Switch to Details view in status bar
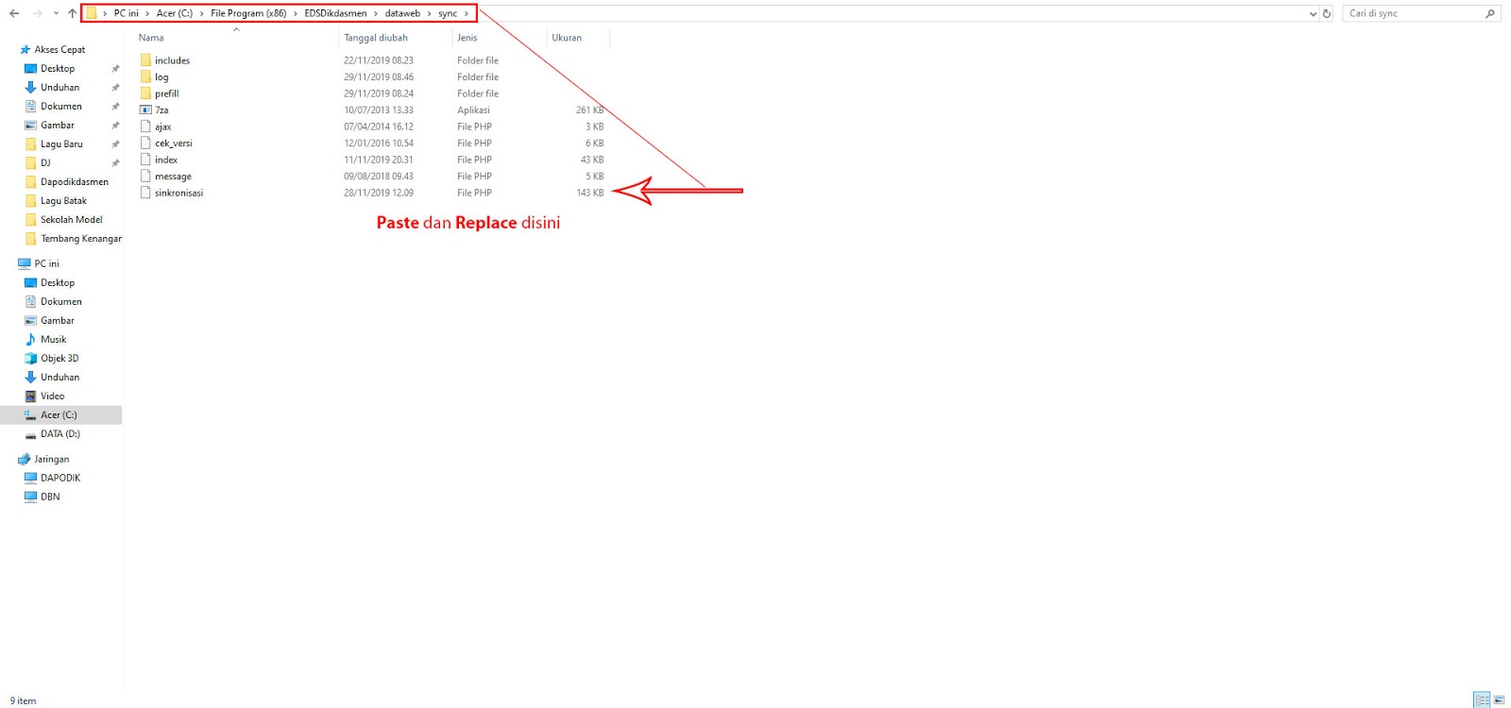 click(x=1483, y=700)
